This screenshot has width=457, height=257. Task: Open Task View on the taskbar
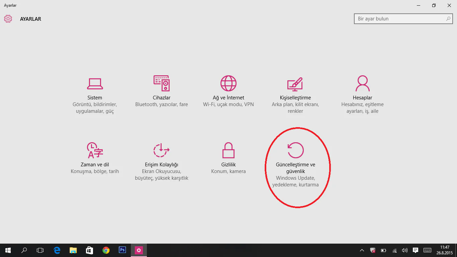(x=40, y=250)
